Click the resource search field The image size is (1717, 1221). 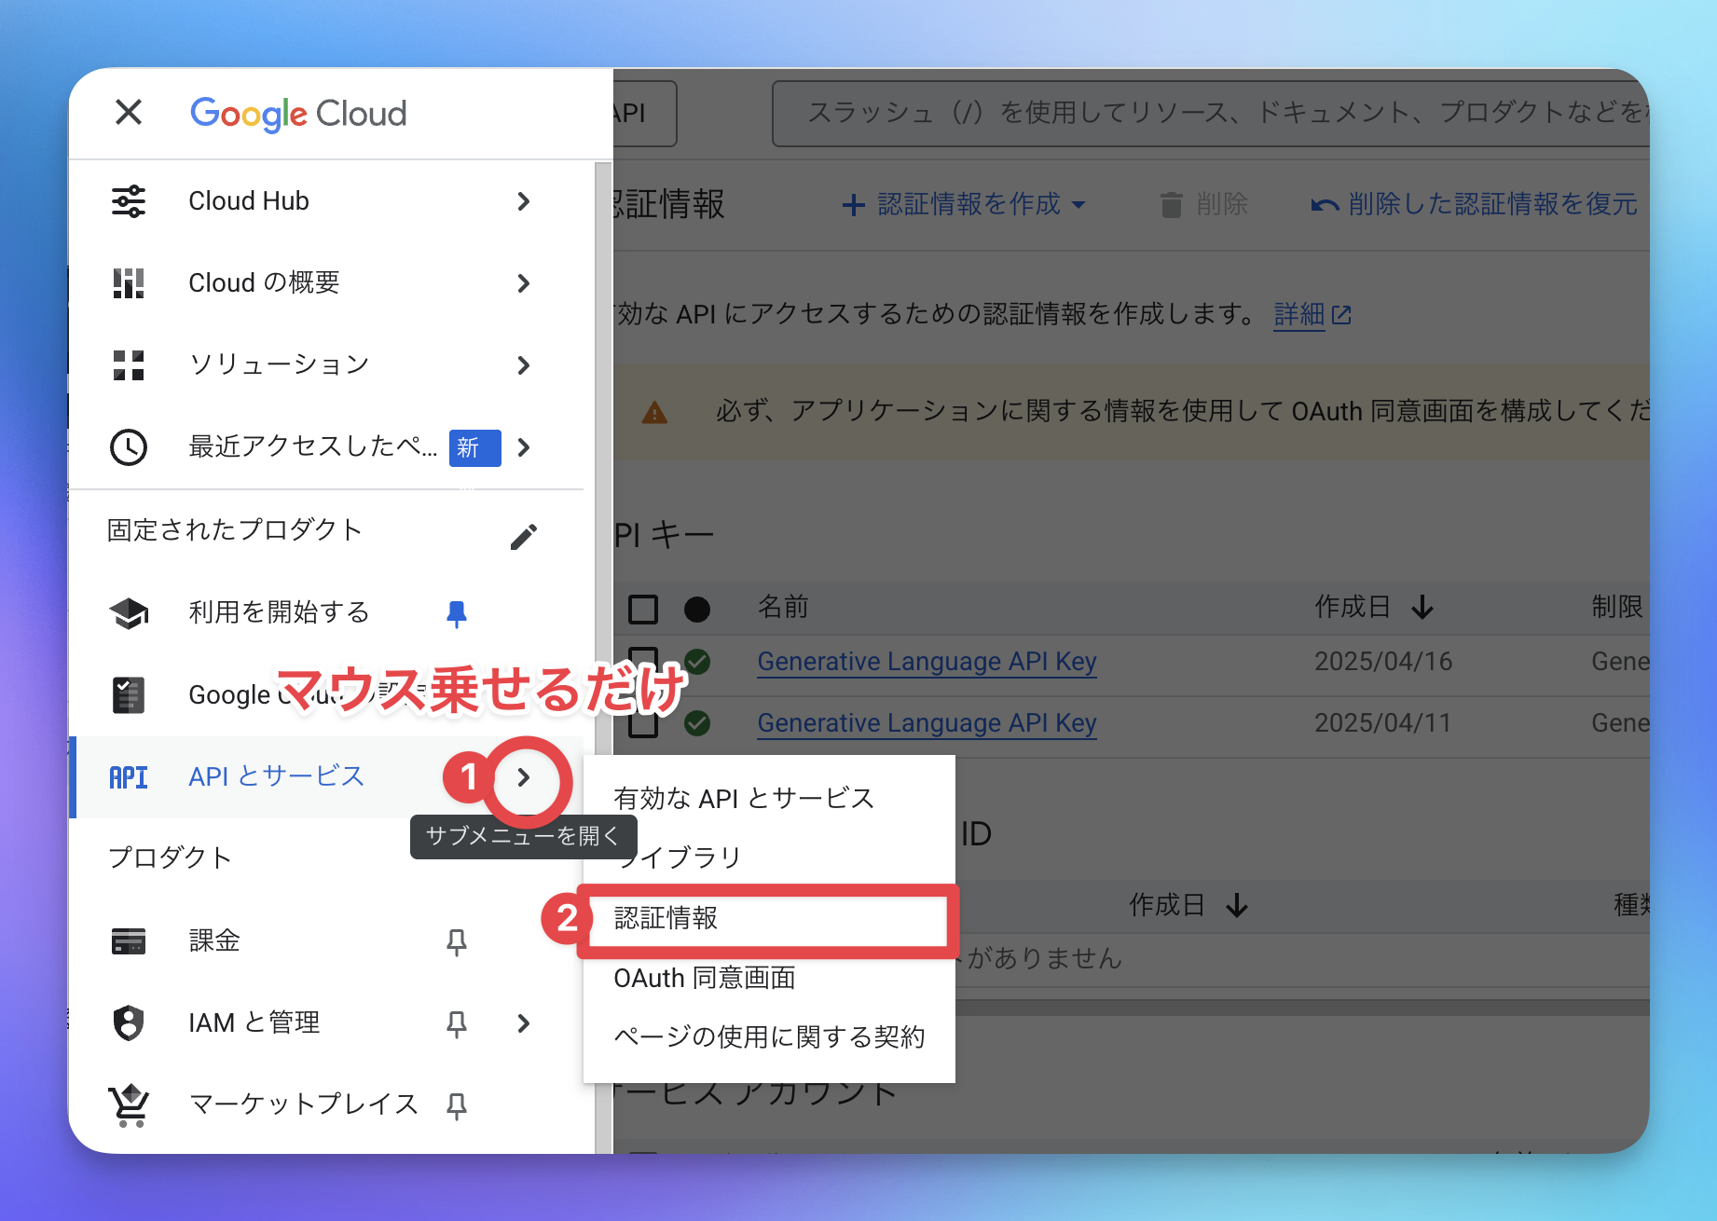coord(1212,114)
